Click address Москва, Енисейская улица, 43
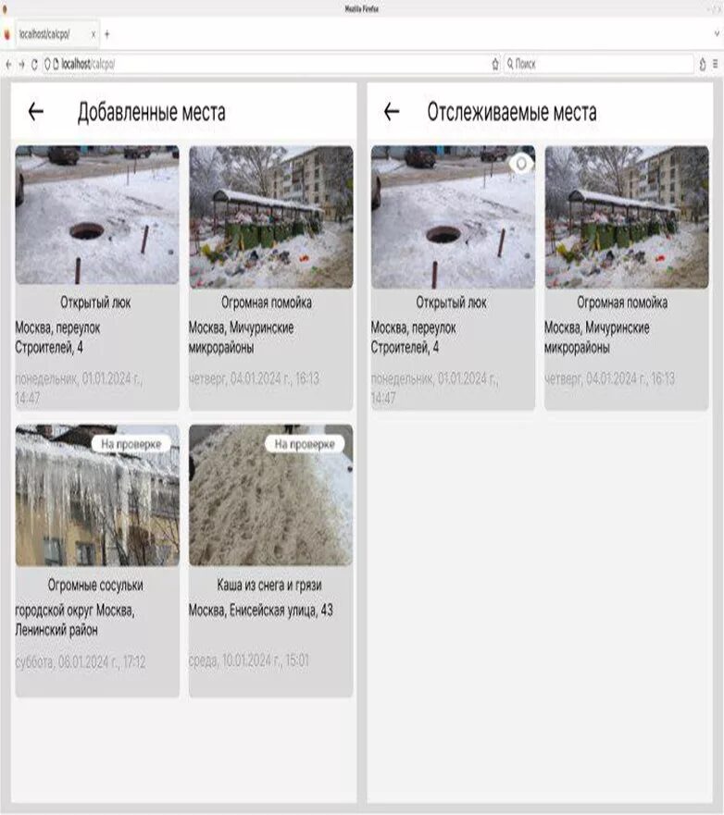This screenshot has height=815, width=724. click(260, 611)
